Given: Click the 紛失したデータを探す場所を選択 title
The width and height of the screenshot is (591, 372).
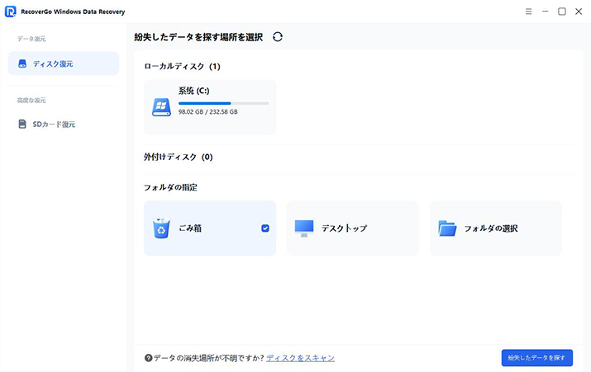Looking at the screenshot, I should point(198,37).
